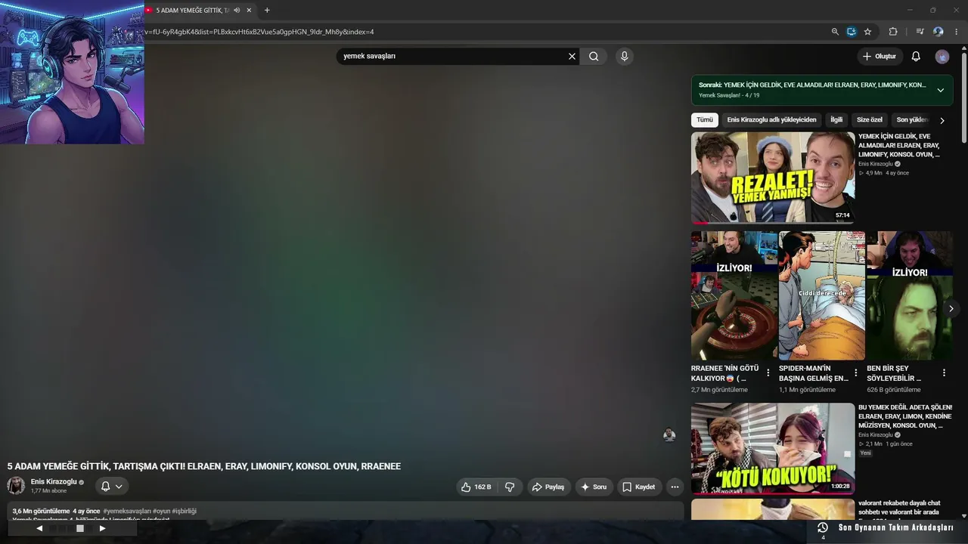
Task: Click the #yemeksavaşları hashtag
Action: tap(126, 512)
